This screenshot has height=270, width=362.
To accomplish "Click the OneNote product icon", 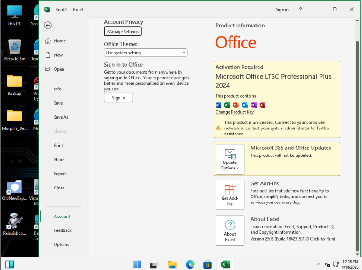I will [x=253, y=105].
